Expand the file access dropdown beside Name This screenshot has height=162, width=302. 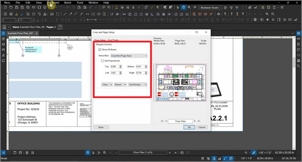(x=9, y=27)
